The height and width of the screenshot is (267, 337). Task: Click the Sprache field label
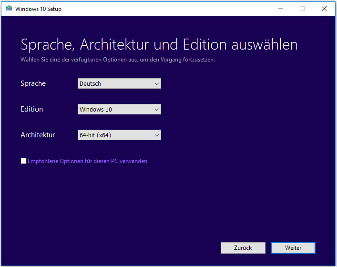tap(33, 83)
